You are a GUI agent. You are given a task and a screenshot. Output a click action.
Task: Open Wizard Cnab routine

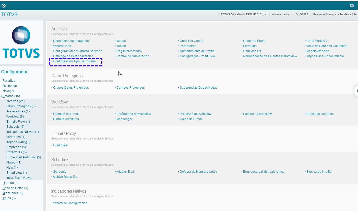62,46
